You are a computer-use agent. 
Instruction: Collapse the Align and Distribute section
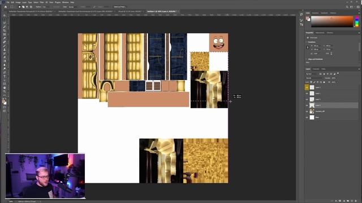(x=307, y=59)
